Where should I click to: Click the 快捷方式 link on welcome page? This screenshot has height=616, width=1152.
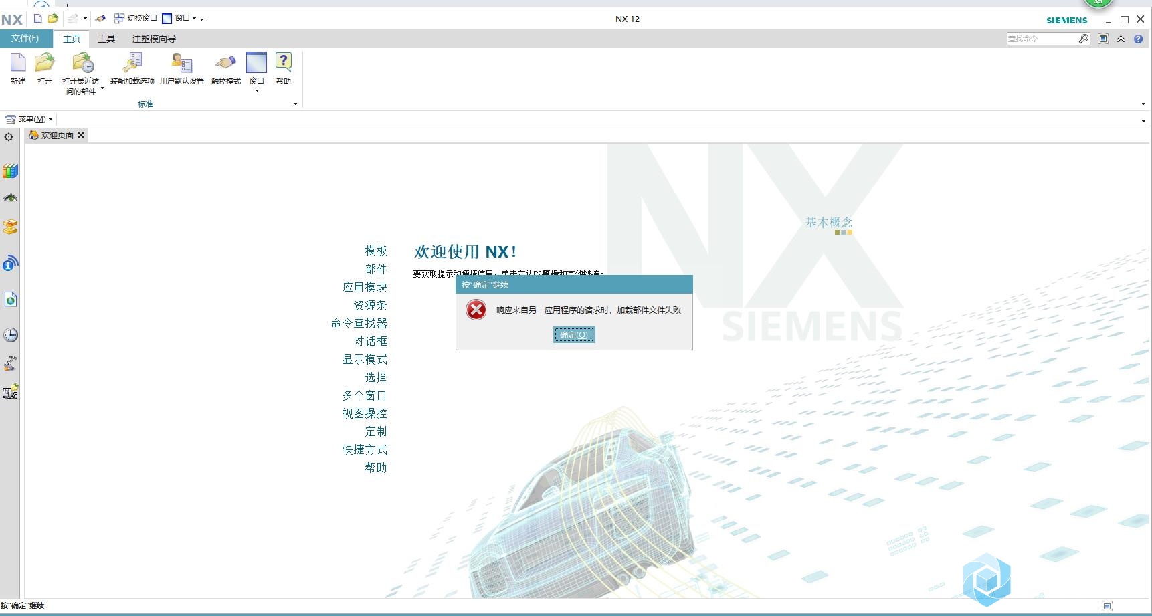click(x=365, y=449)
